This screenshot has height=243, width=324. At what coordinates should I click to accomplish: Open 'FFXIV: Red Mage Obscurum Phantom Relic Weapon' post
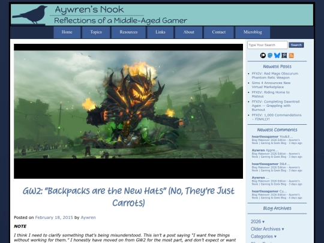tap(275, 76)
